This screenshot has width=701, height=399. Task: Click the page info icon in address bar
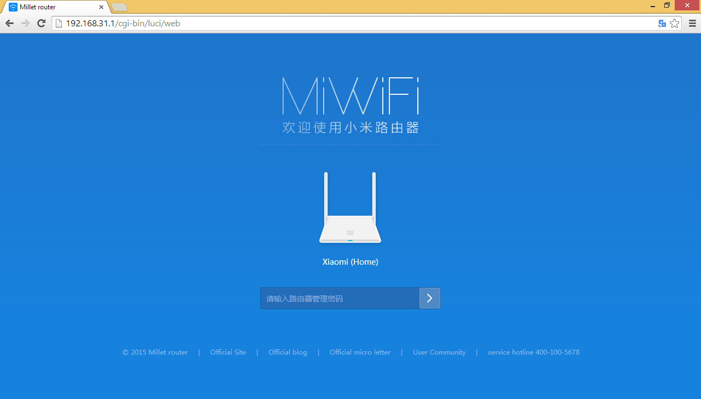[x=59, y=24]
